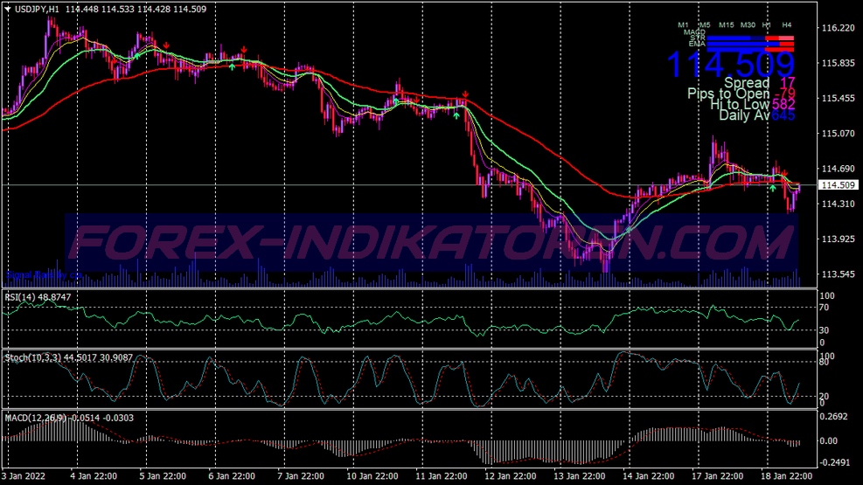Image resolution: width=863 pixels, height=485 pixels.
Task: Click the green buy arrow before the 5 Jan 22:00 gridline
Action: [x=136, y=56]
